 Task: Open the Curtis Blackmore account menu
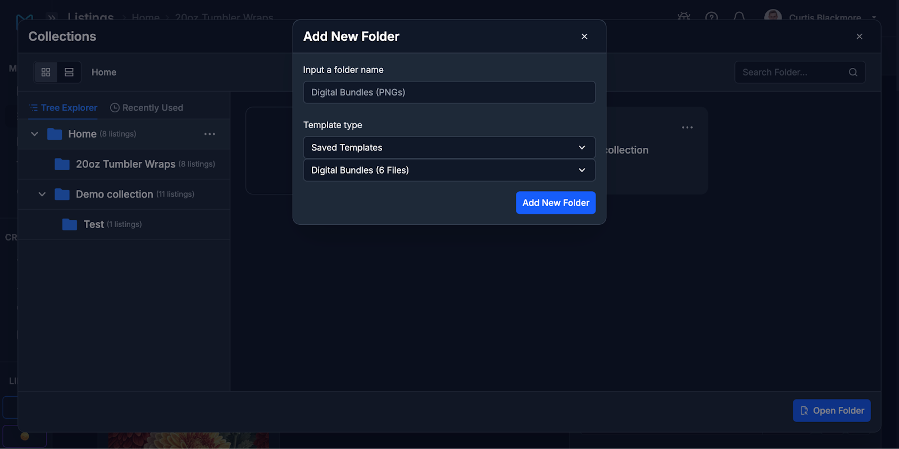(821, 17)
